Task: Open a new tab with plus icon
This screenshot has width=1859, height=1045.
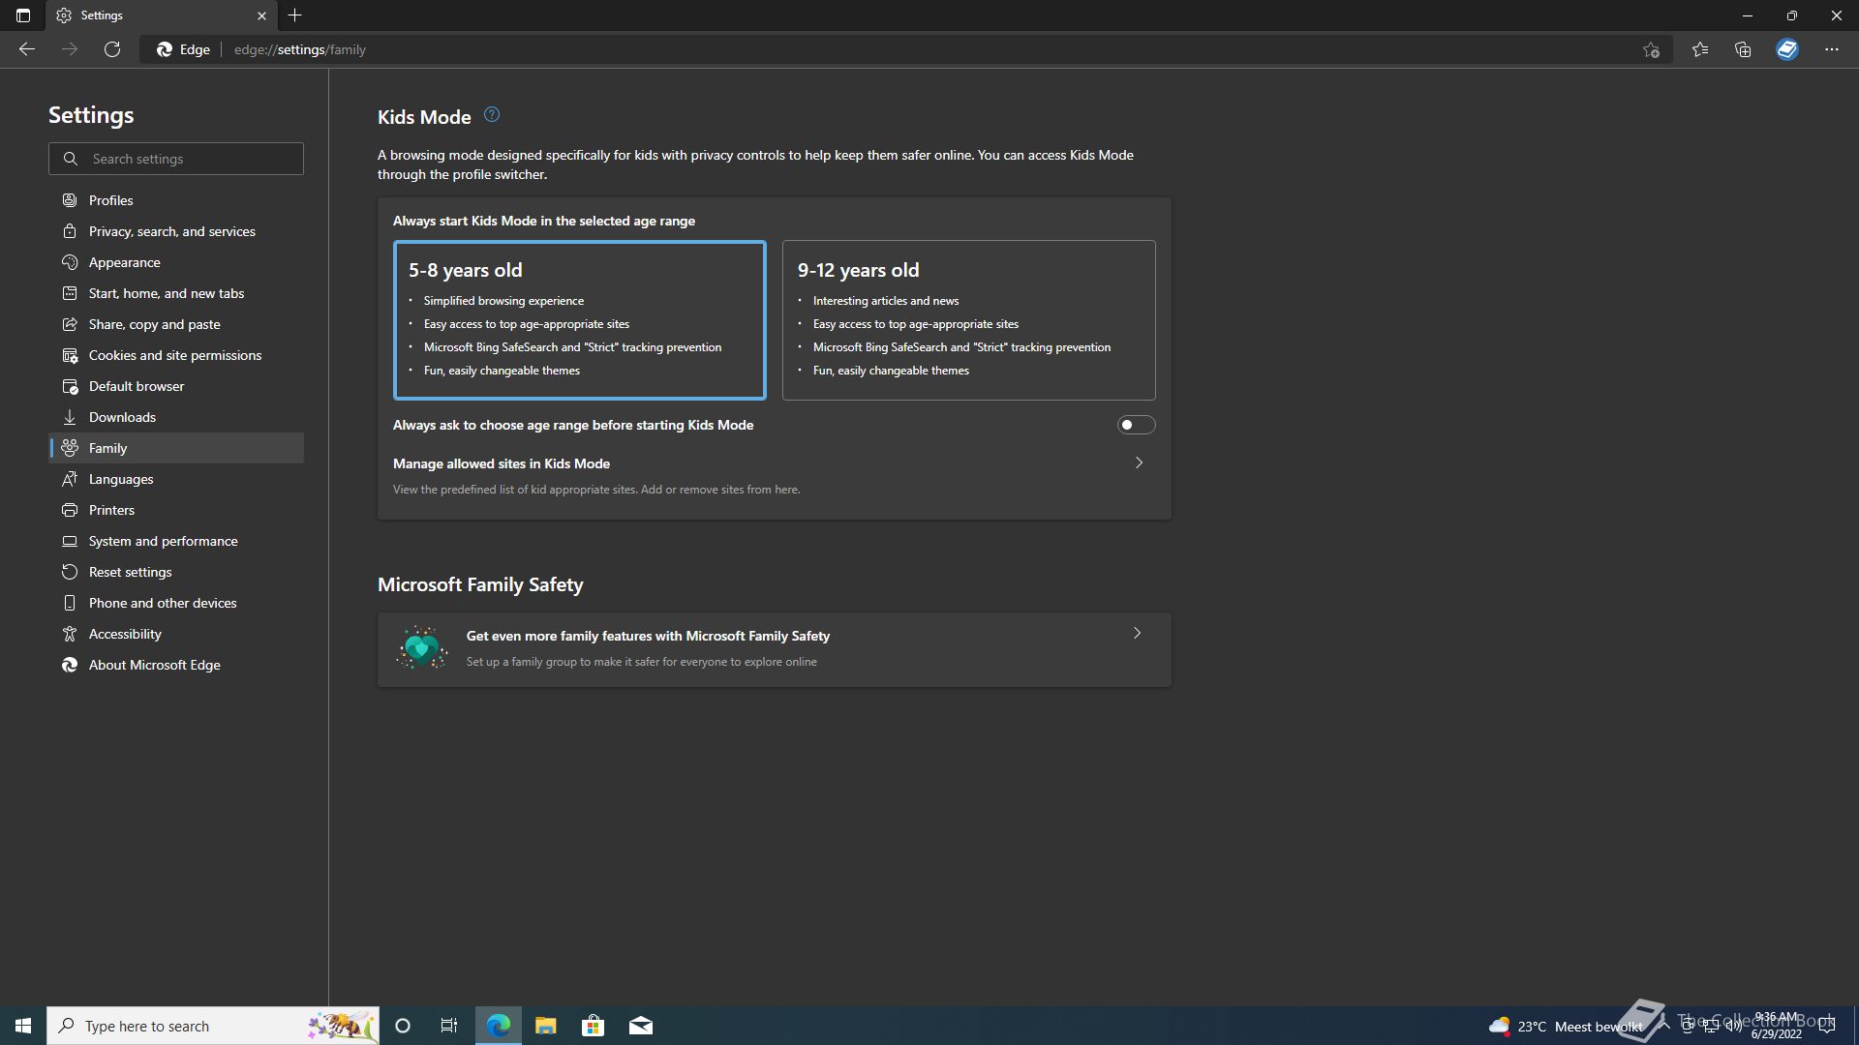Action: pos(295,15)
